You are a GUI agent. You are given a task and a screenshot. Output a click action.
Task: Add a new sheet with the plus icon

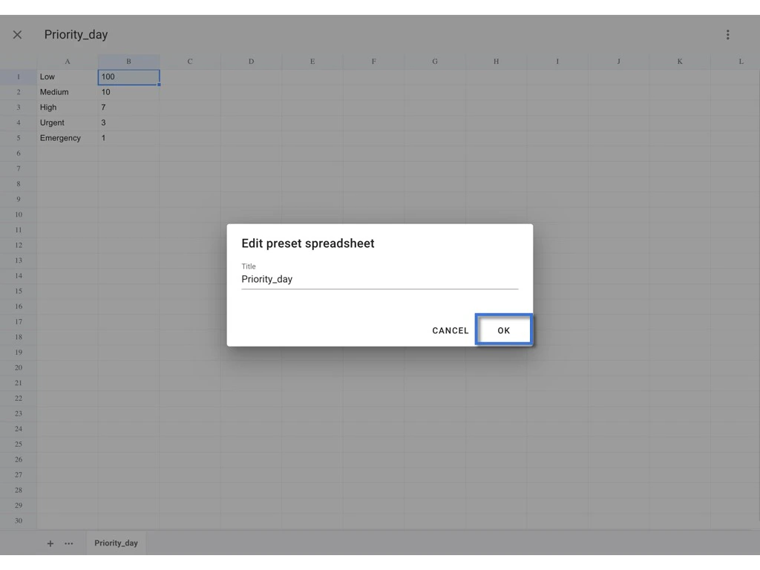[x=50, y=543]
